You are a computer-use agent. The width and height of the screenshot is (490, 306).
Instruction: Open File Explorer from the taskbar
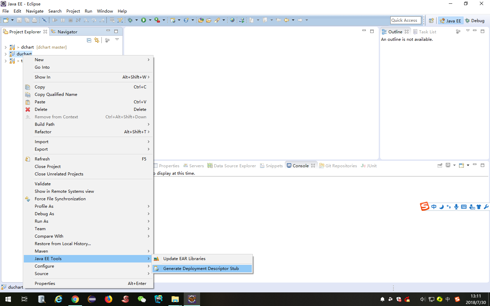(175, 299)
